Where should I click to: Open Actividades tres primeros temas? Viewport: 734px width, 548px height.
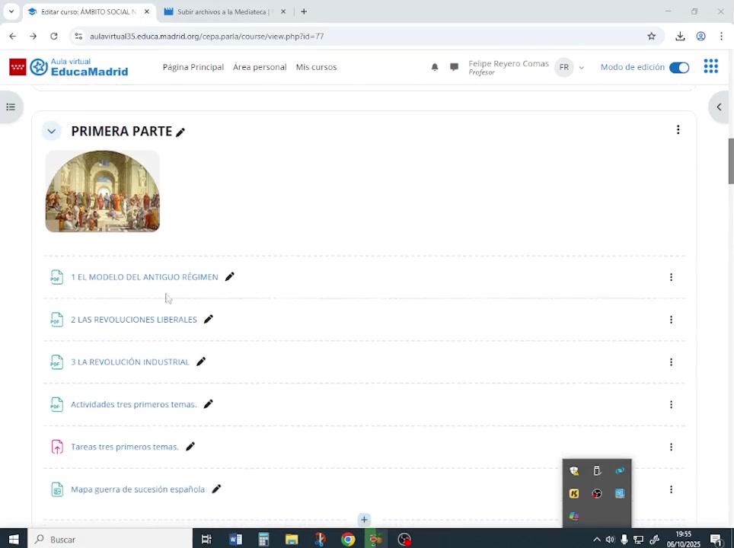tap(134, 404)
